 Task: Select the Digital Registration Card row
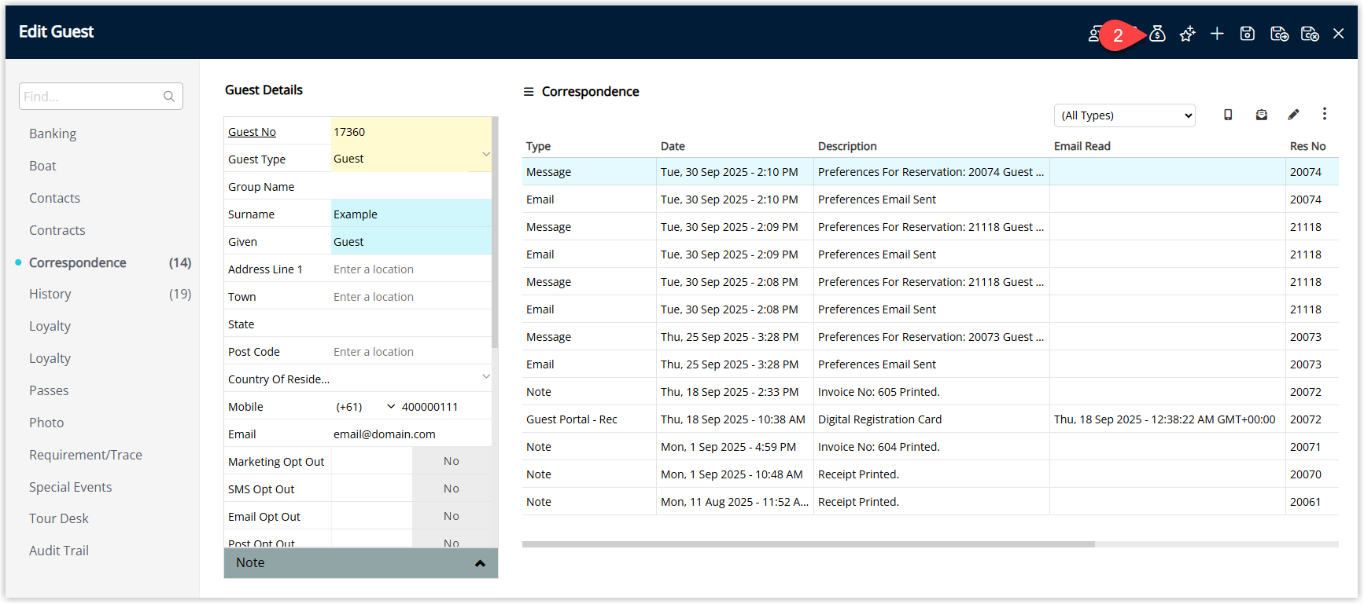point(931,419)
